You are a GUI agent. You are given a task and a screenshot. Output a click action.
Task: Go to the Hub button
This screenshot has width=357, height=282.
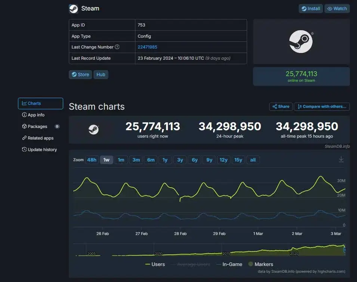101,75
